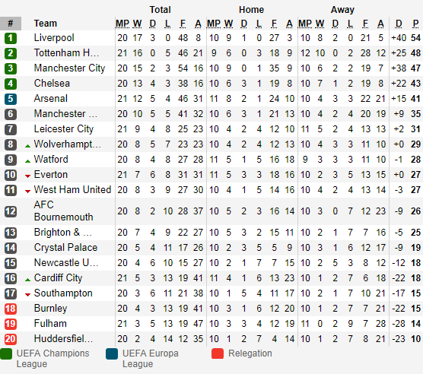This screenshot has height=374, width=423.
Task: Click the Total section heading
Action: click(x=161, y=10)
